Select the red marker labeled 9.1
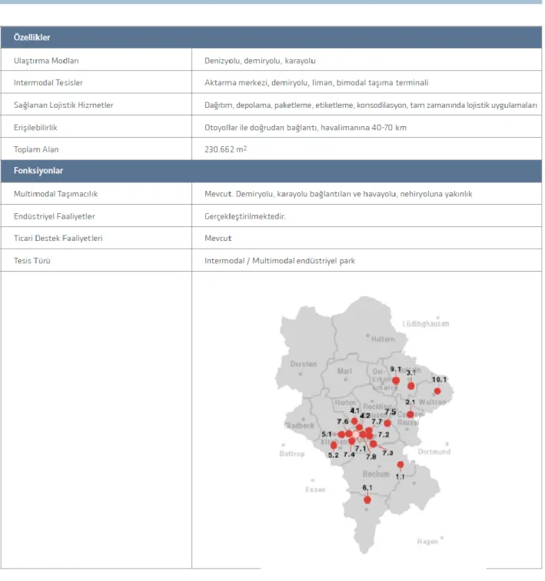The width and height of the screenshot is (545, 581). coord(396,380)
